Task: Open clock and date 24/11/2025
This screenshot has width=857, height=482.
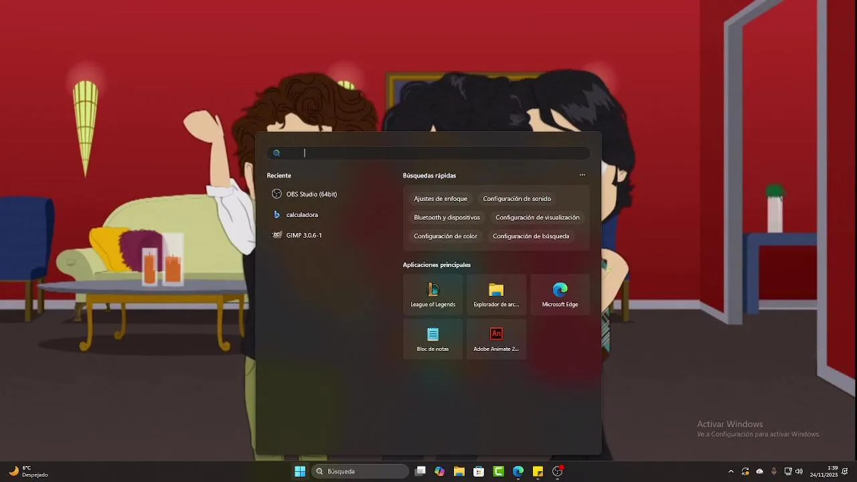Action: coord(824,471)
